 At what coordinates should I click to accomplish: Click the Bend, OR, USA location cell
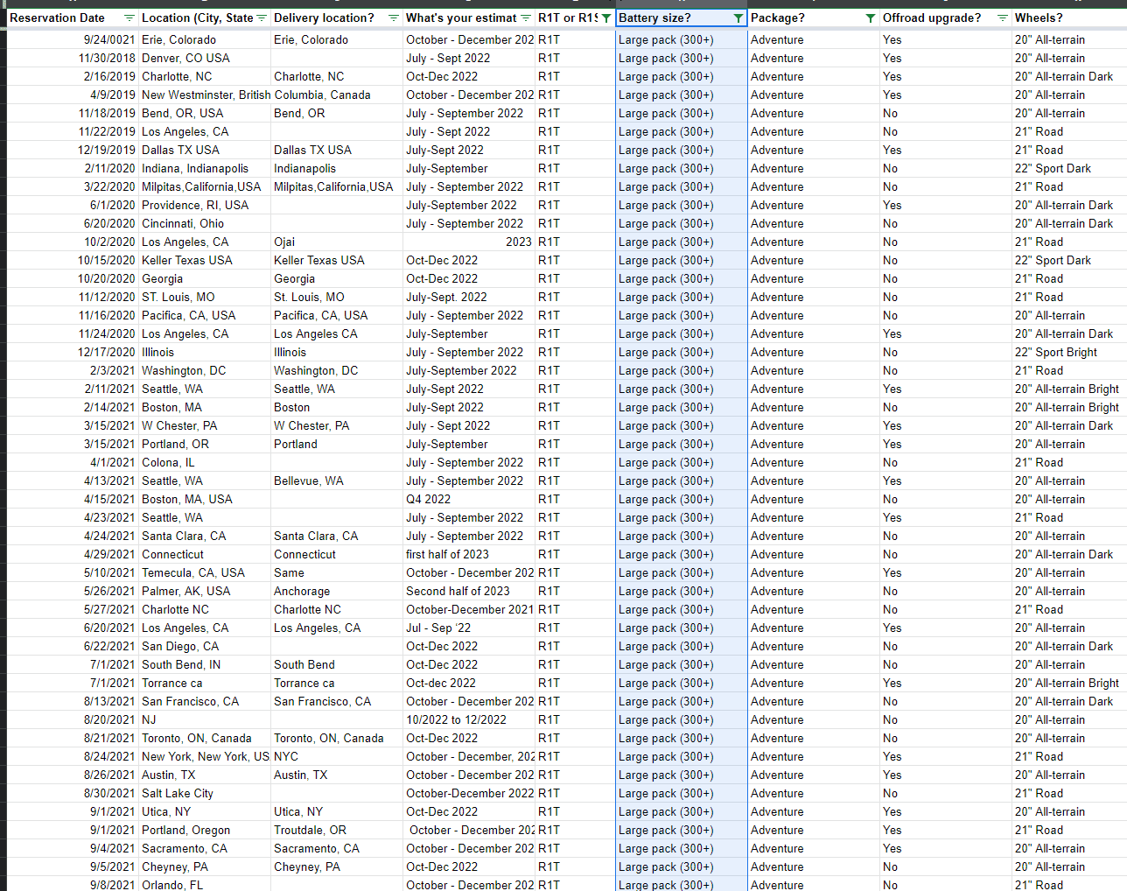point(205,114)
